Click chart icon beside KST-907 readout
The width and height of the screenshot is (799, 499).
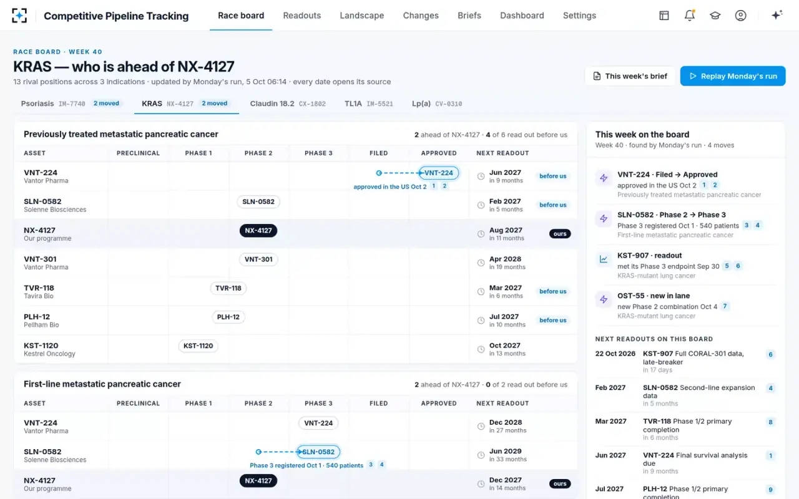[x=604, y=259]
